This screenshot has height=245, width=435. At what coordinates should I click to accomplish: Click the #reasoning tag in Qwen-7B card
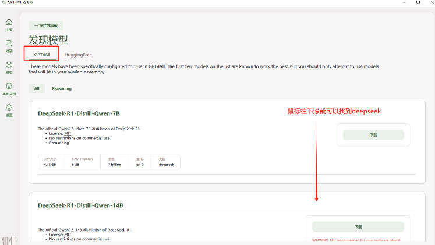[59, 143]
